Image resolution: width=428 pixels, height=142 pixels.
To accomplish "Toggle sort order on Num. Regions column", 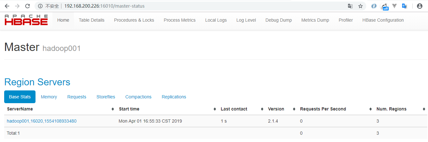I will tap(424, 109).
